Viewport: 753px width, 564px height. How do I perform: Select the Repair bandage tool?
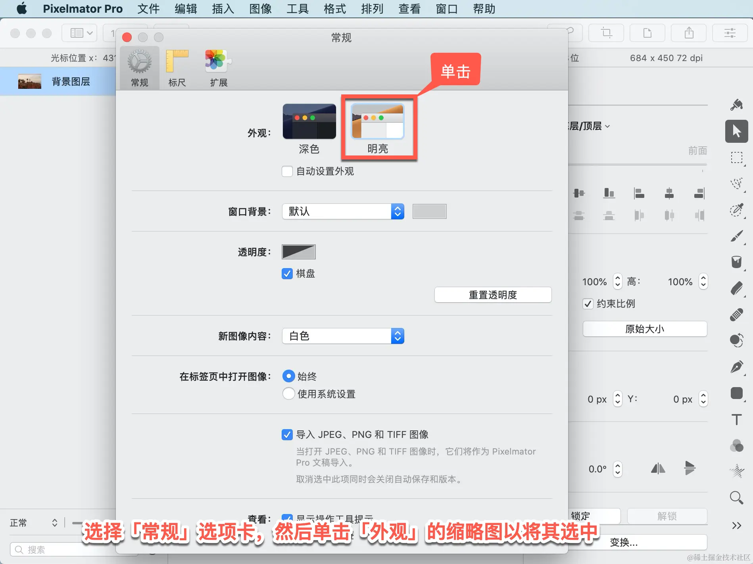point(736,315)
